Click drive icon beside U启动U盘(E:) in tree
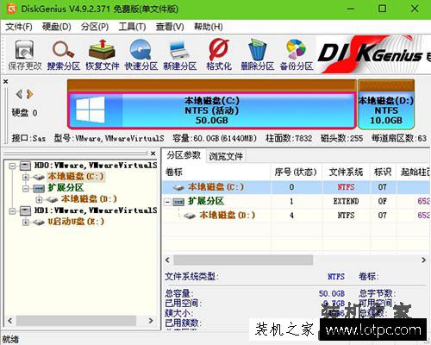Image resolution: width=431 pixels, height=345 pixels. pyautogui.click(x=38, y=222)
